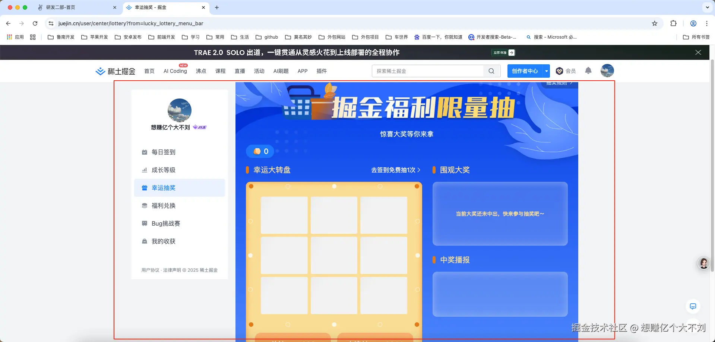715x342 pixels.
Task: Open the 用户协议 link
Action: point(150,270)
